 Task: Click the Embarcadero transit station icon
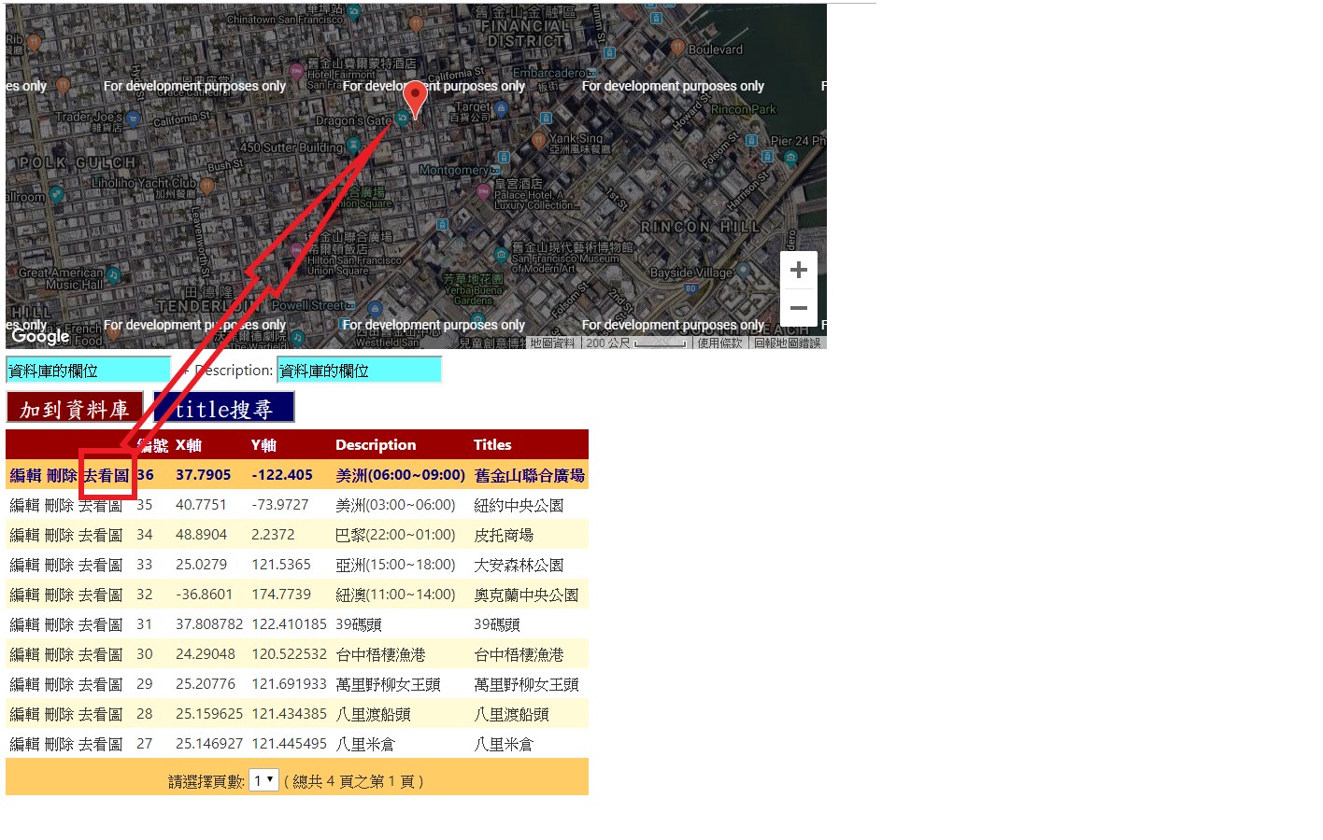tap(591, 73)
